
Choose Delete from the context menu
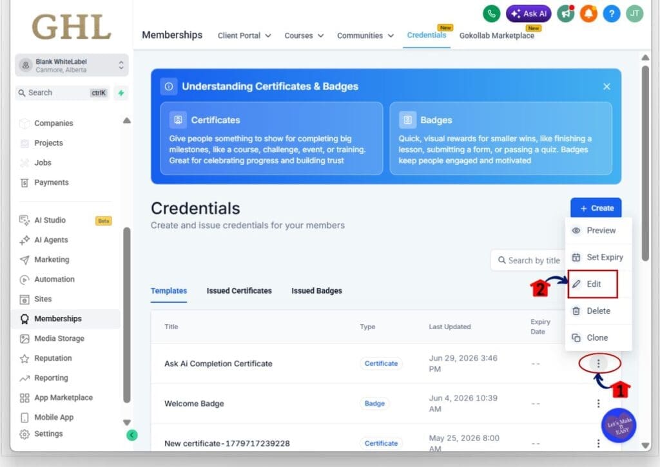pyautogui.click(x=598, y=311)
